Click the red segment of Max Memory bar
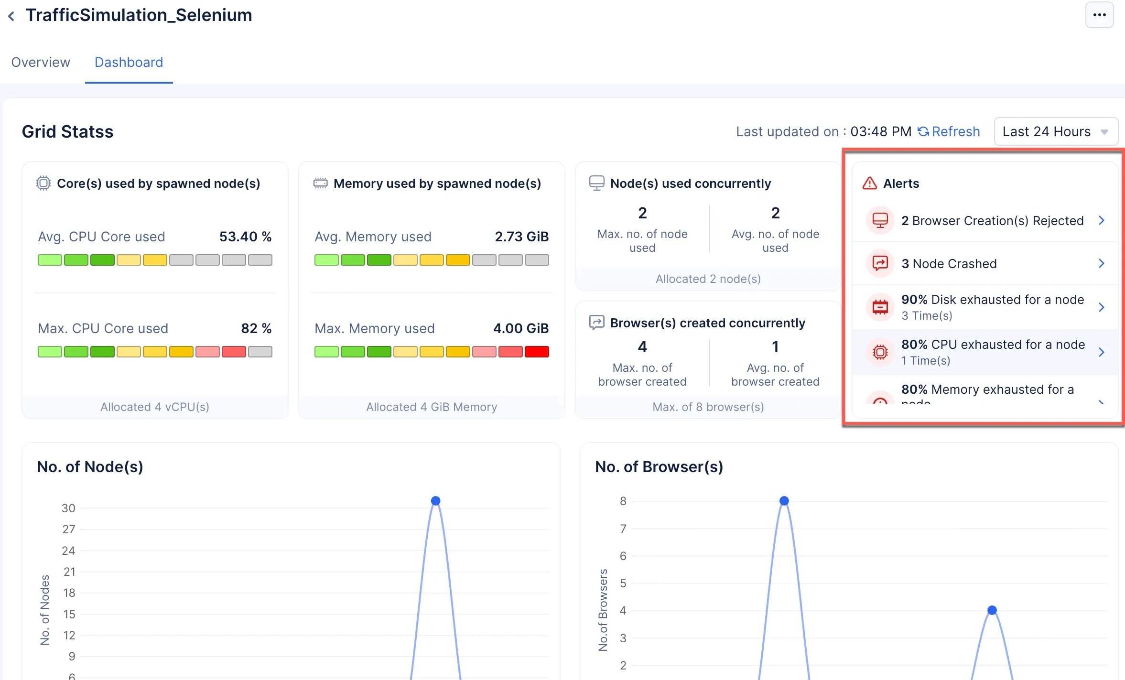This screenshot has width=1125, height=680. pos(536,352)
